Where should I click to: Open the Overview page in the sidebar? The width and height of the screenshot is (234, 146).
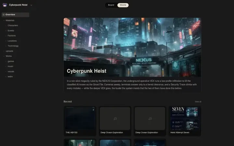click(15, 15)
